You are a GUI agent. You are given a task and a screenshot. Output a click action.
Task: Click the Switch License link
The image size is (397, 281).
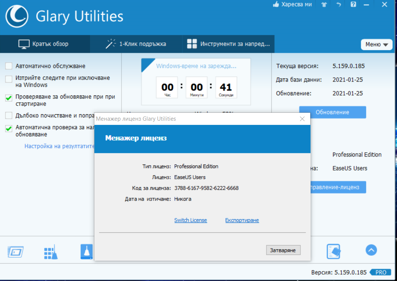(x=191, y=220)
